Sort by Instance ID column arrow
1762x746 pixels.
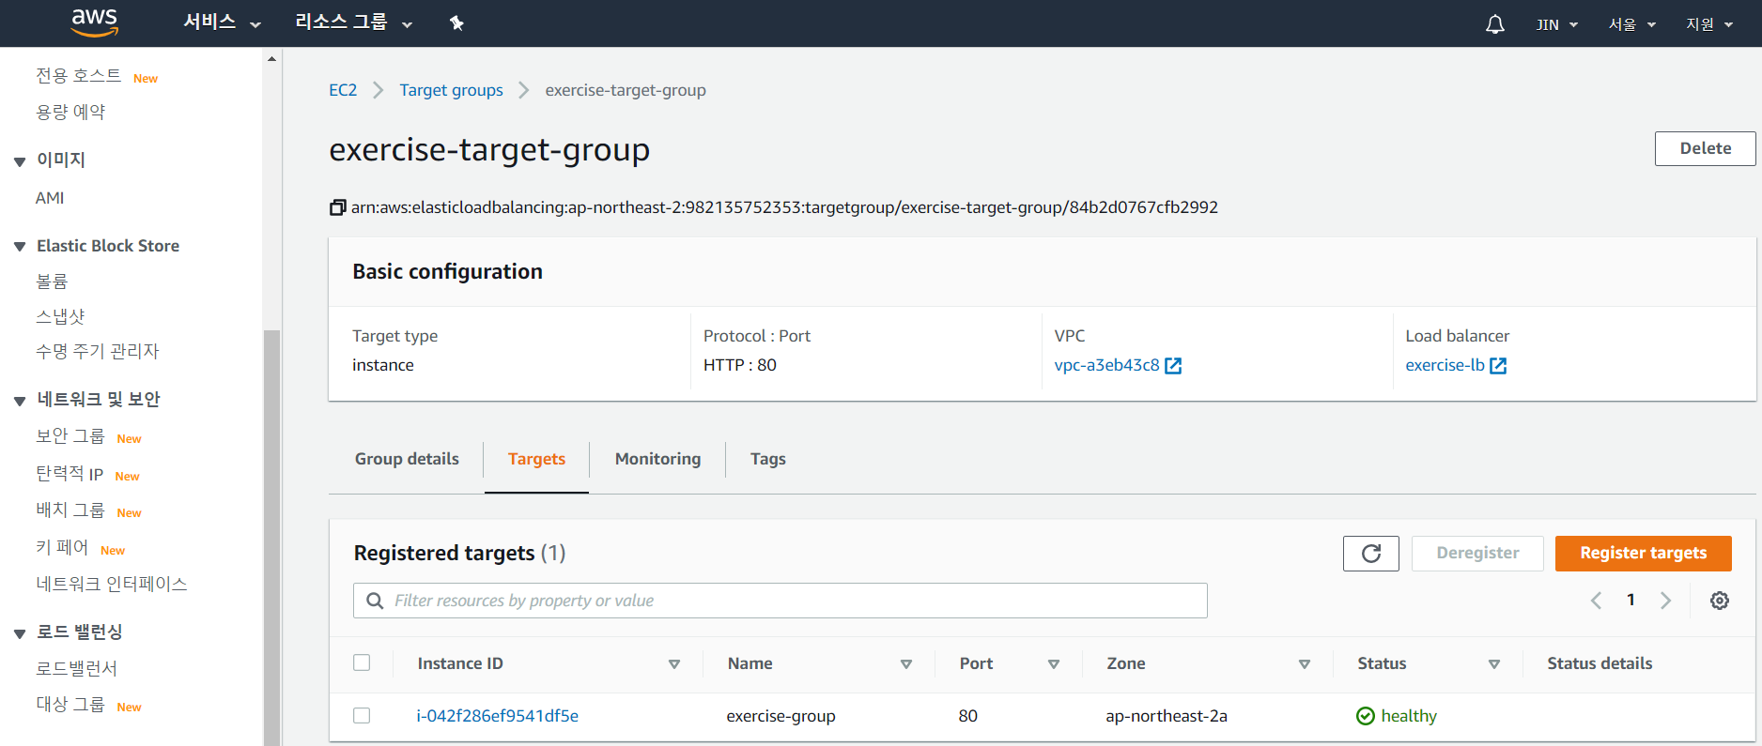point(673,664)
